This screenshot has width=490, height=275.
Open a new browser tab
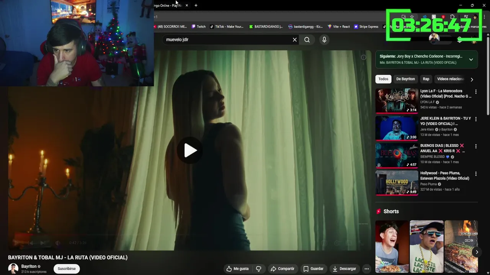click(x=196, y=5)
